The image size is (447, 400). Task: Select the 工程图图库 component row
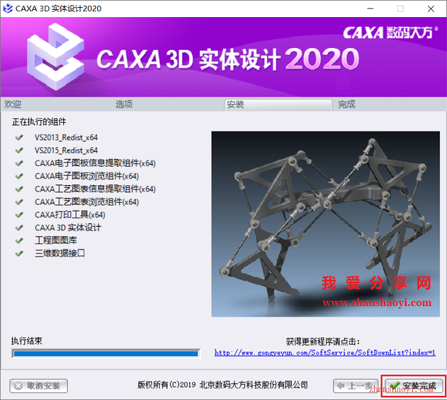point(56,240)
